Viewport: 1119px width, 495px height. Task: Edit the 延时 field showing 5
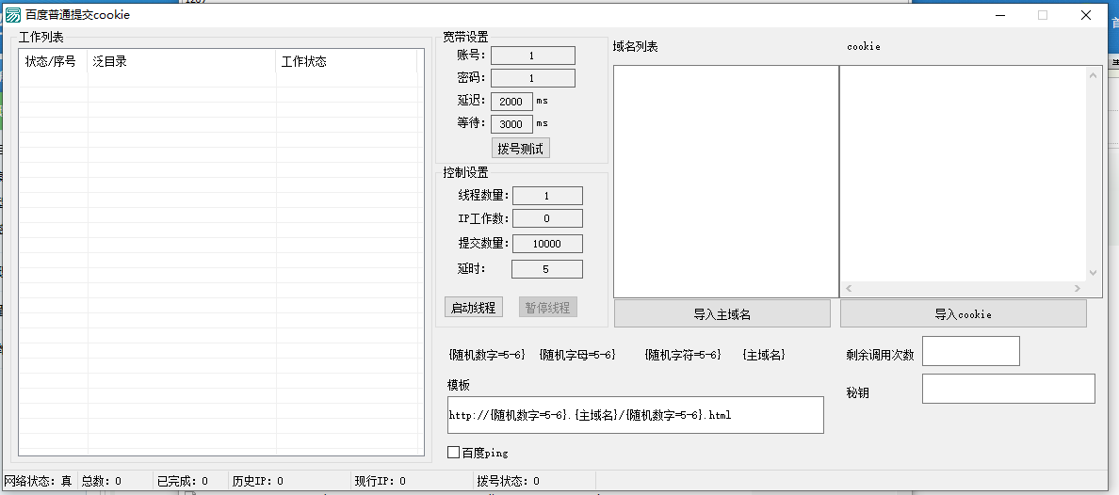pyautogui.click(x=546, y=269)
